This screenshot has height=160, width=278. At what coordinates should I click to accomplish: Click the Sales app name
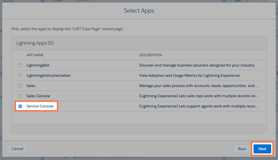31,86
